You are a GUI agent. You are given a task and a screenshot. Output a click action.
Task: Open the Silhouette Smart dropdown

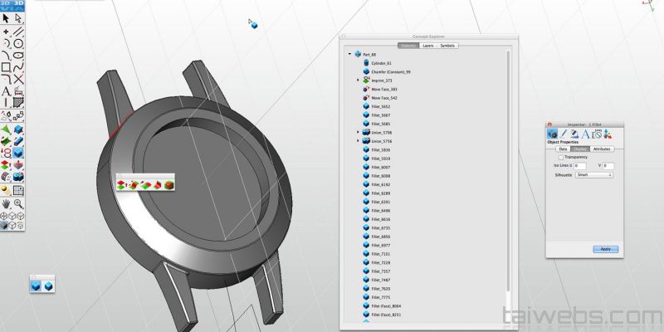[594, 175]
